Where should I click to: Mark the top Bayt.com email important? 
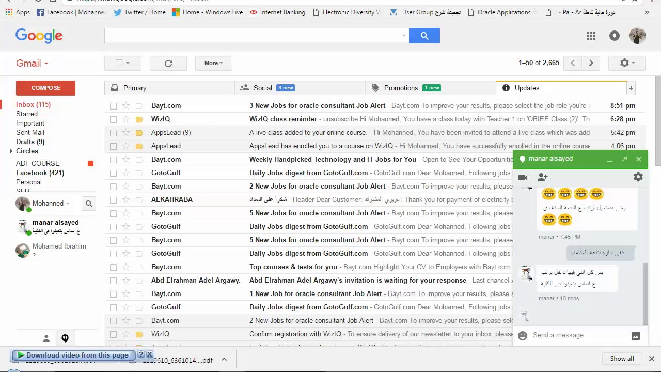[139, 106]
